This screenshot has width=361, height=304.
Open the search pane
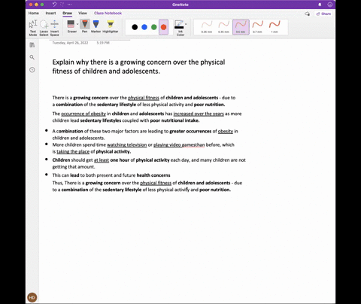(x=32, y=57)
